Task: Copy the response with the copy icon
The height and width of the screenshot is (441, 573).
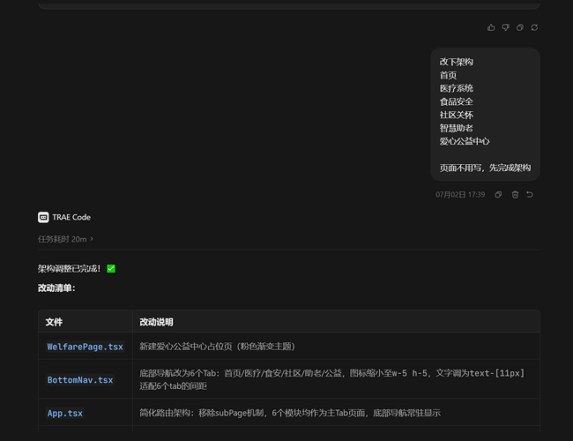Action: [x=519, y=27]
